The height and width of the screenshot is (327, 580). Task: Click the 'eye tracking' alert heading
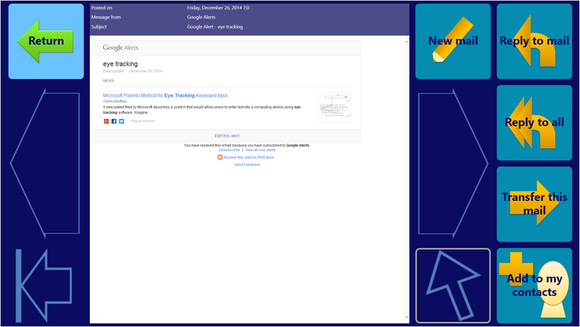point(120,64)
